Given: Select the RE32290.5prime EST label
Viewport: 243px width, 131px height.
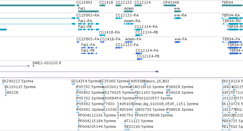Looking at the screenshot, I should pos(139,127).
